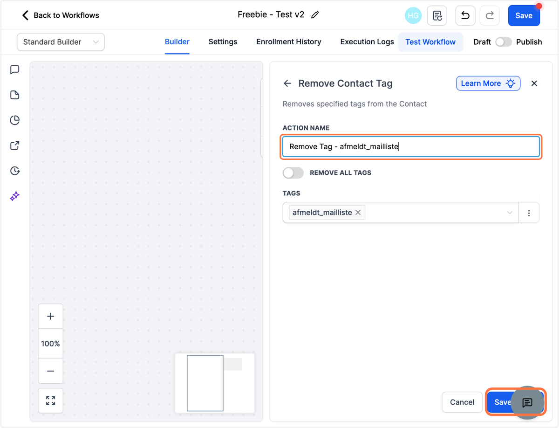Enable Remove All Tags toggle
Viewport: 559px width, 428px height.
293,173
